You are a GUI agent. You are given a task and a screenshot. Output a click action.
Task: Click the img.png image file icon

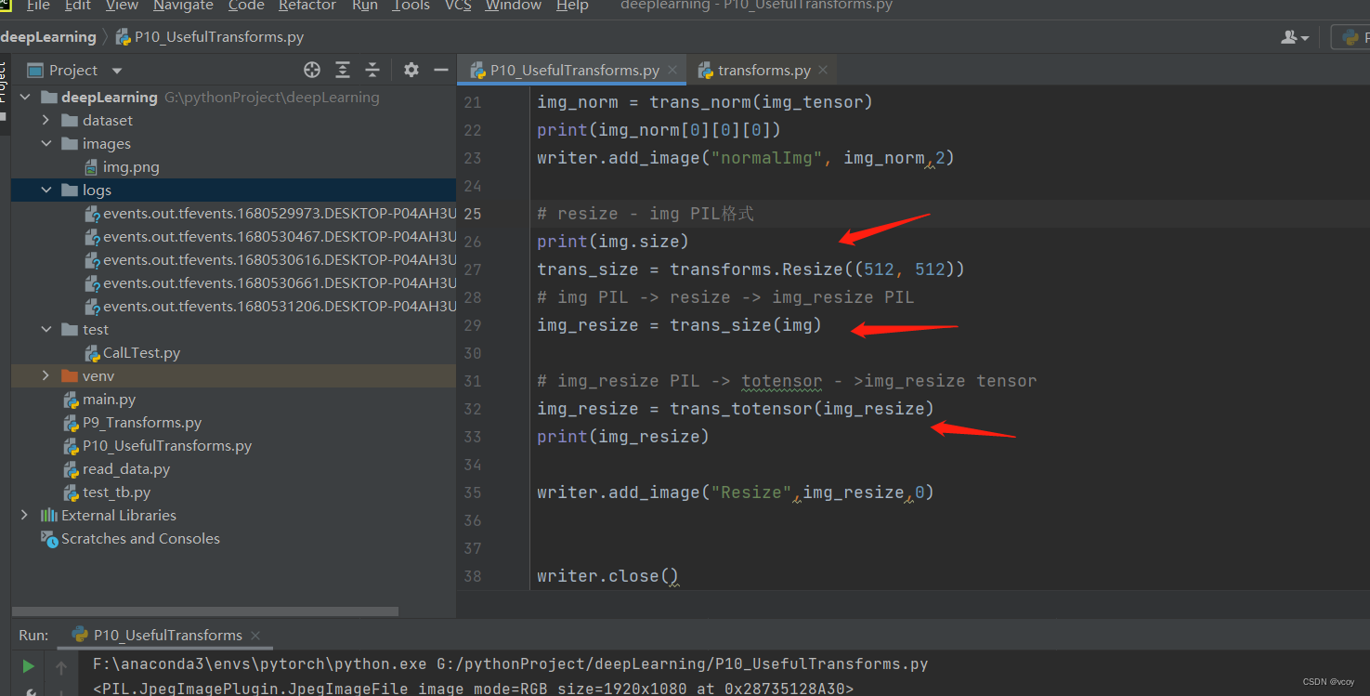point(91,167)
